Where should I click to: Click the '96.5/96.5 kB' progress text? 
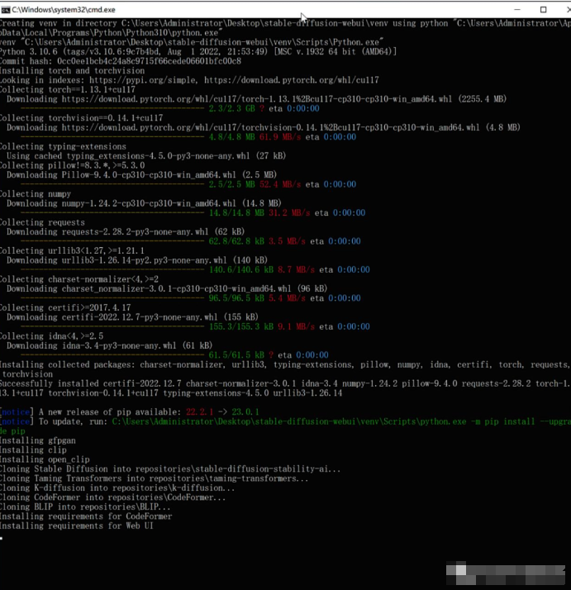tap(236, 298)
